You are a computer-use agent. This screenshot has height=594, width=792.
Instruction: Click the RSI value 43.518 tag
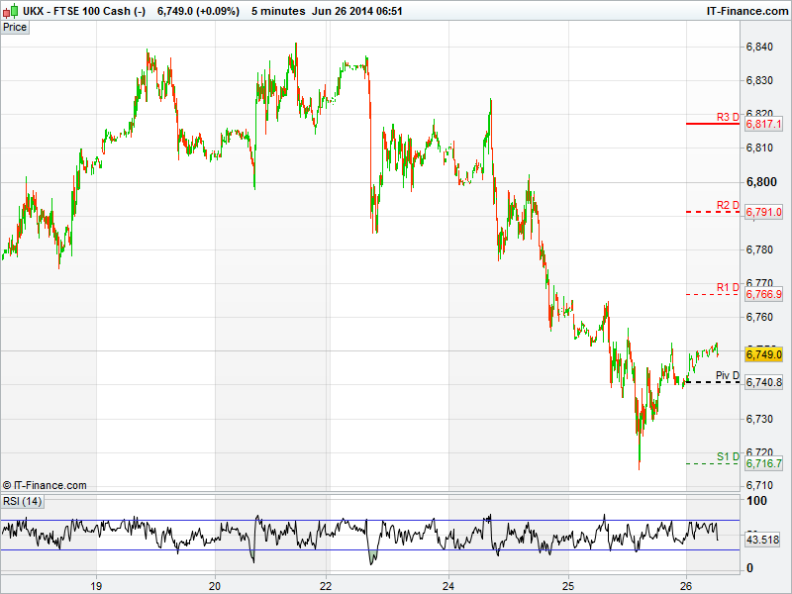pos(763,540)
